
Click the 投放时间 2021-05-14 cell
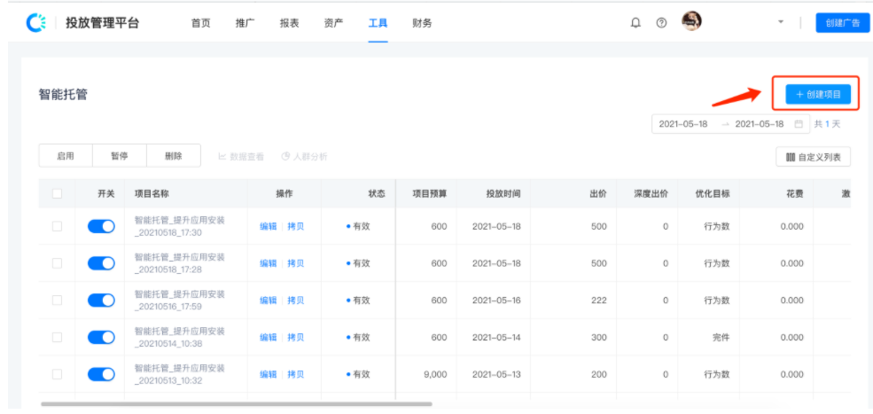tap(496, 337)
